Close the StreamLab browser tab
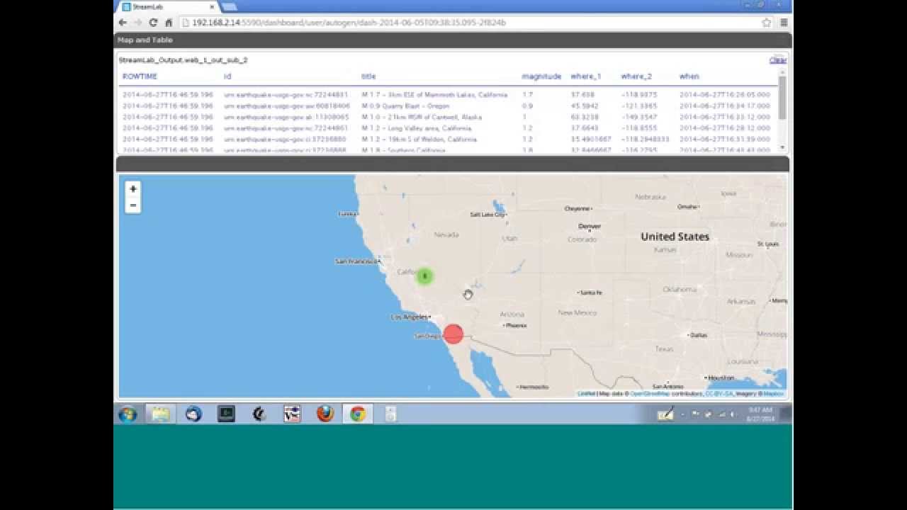 click(212, 6)
